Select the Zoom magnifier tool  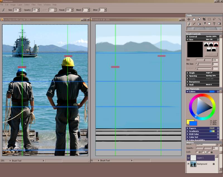(199, 19)
